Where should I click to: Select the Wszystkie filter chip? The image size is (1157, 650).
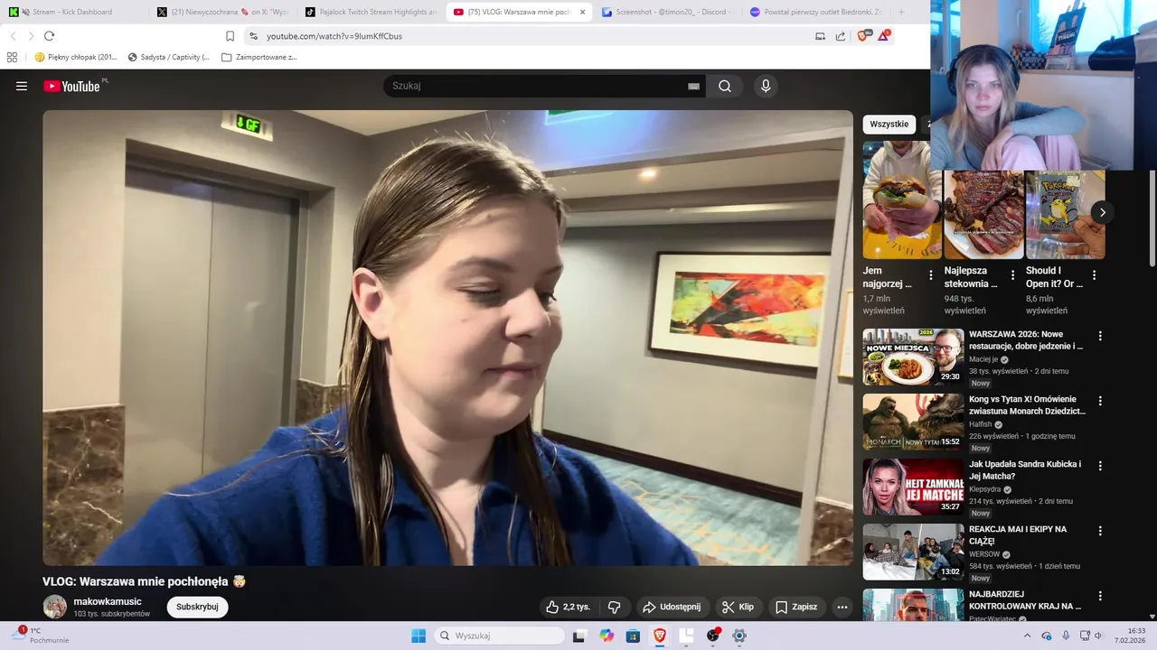(x=889, y=124)
